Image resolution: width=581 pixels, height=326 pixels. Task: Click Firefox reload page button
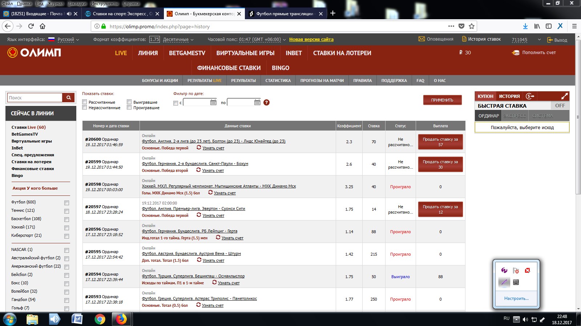[31, 26]
